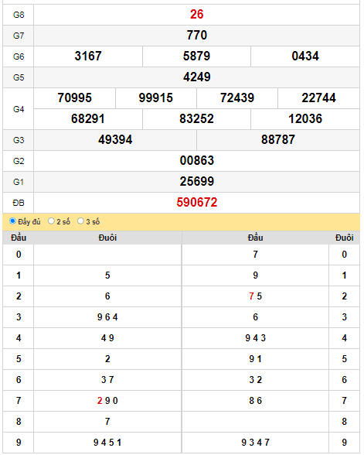364x455 pixels.
Task: Click the right 'Đuôi' column header
Action: [345, 238]
